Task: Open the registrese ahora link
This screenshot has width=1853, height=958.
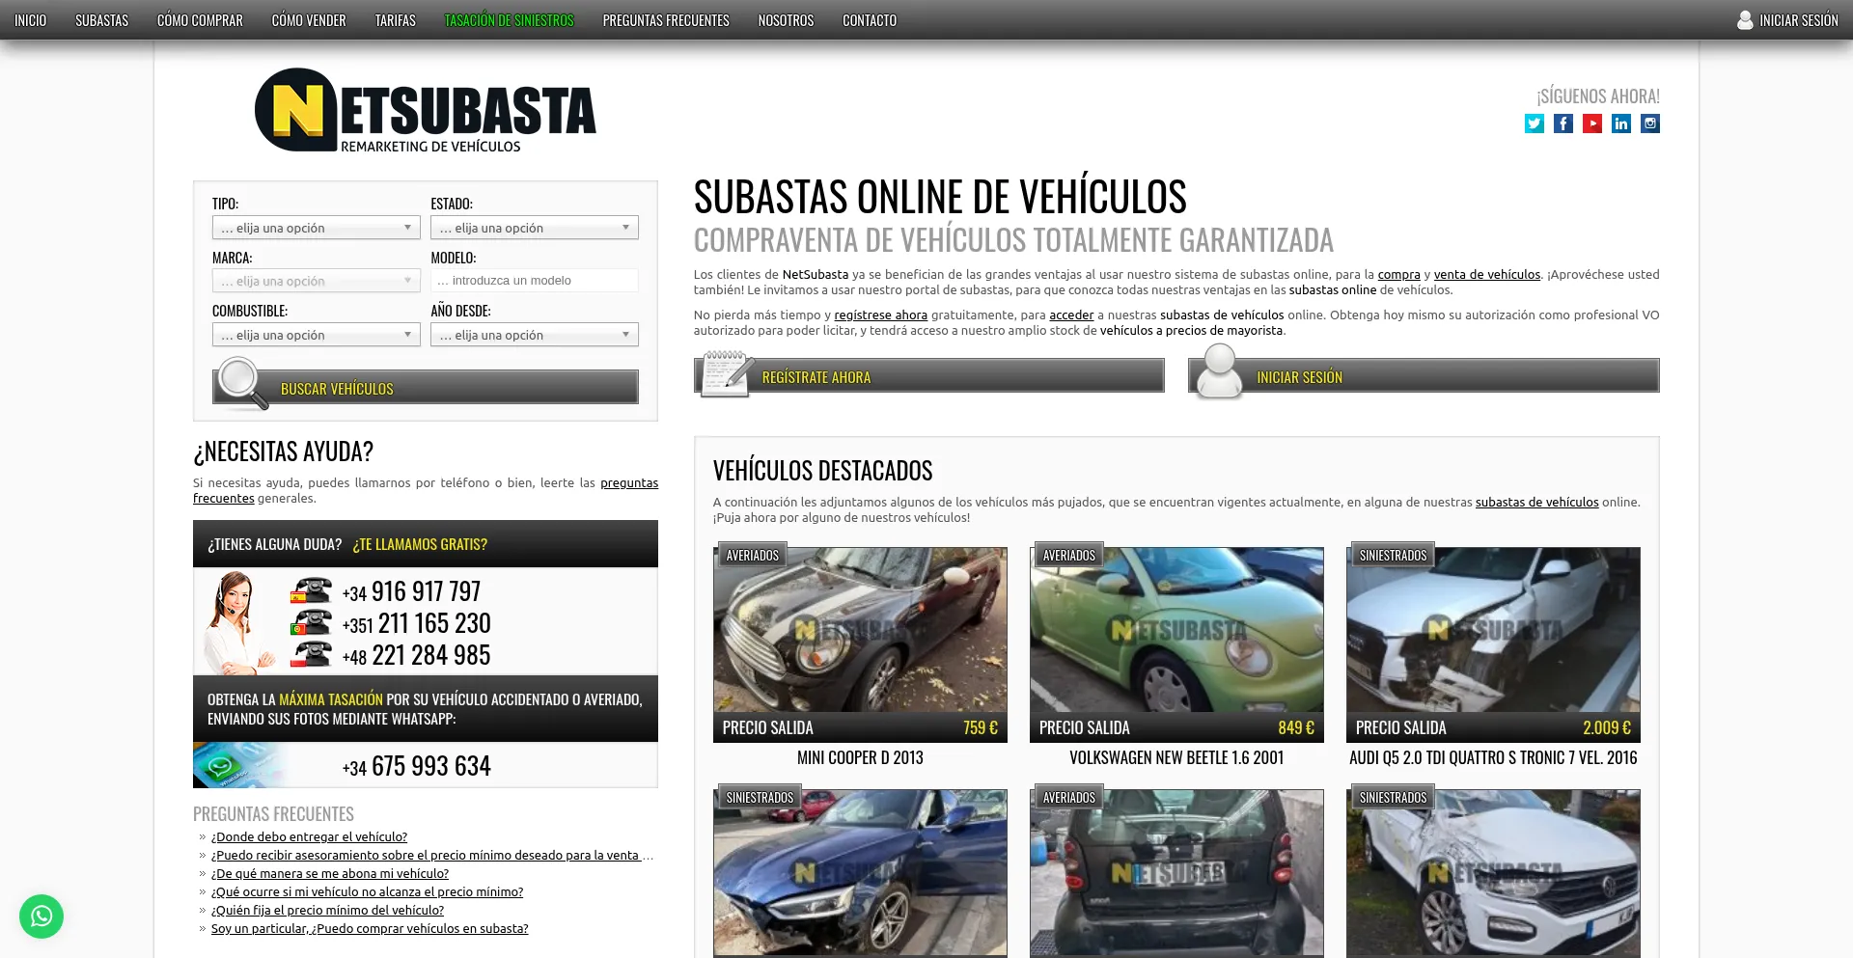Action: point(880,315)
